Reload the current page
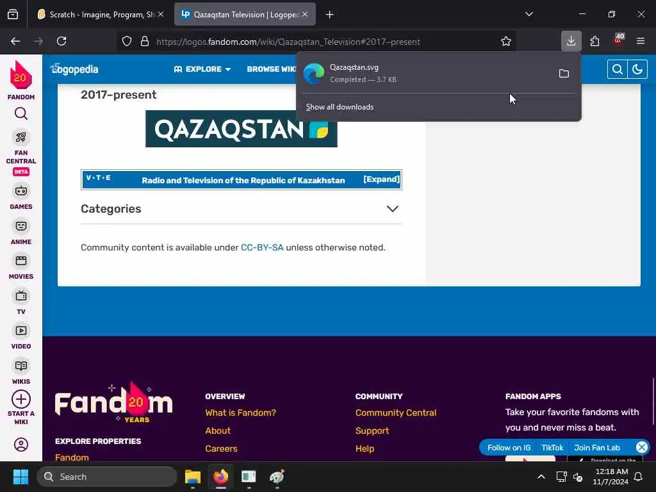 click(x=61, y=41)
